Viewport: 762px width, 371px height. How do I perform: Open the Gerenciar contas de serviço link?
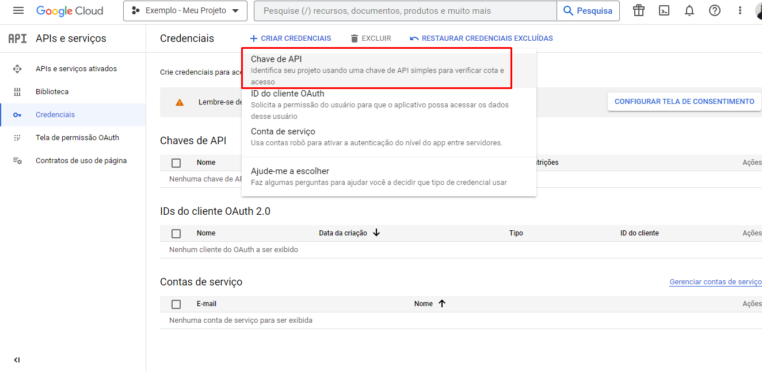(715, 281)
